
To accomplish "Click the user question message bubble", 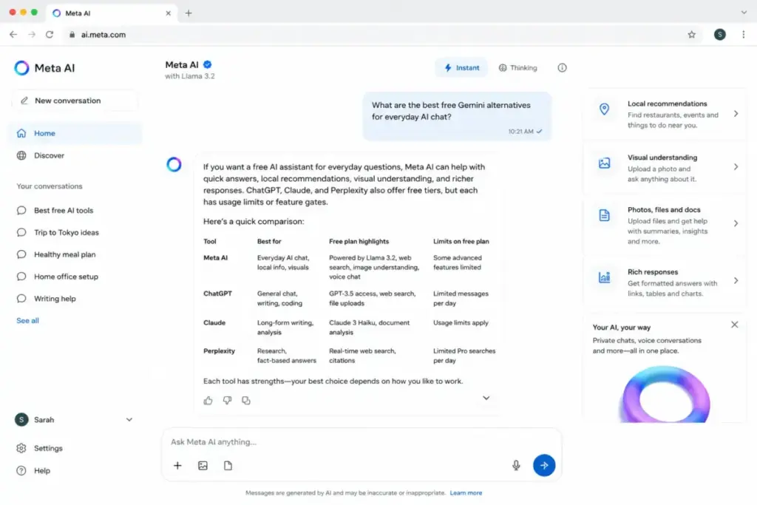I will pyautogui.click(x=457, y=117).
